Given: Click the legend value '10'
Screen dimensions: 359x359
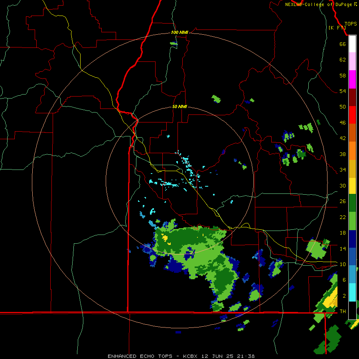Looking at the screenshot, I should tap(343, 264).
